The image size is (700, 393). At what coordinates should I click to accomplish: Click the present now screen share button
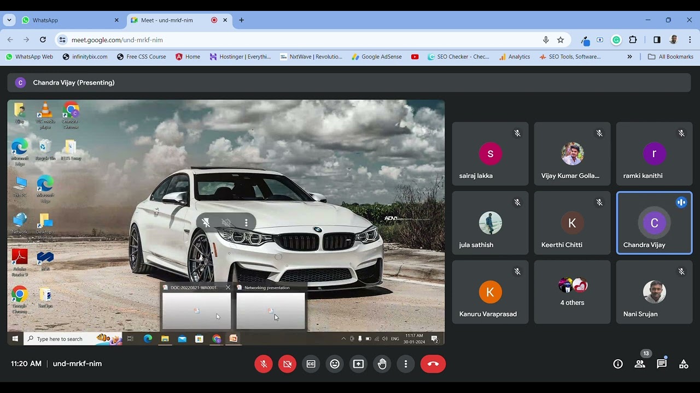pyautogui.click(x=358, y=364)
